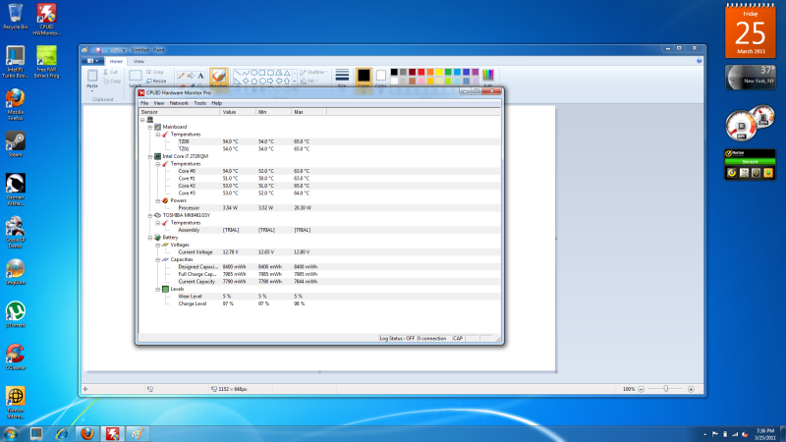The height and width of the screenshot is (442, 786).
Task: Open the Outline dropdown in Paint
Action: coord(314,72)
